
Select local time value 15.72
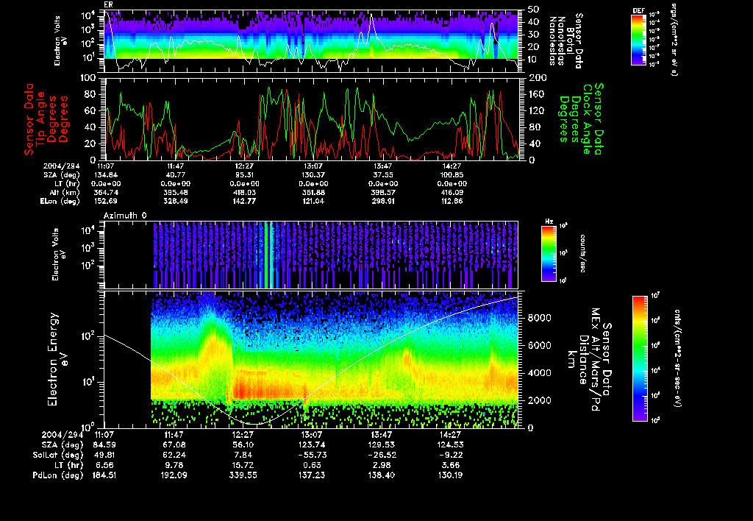click(x=243, y=465)
